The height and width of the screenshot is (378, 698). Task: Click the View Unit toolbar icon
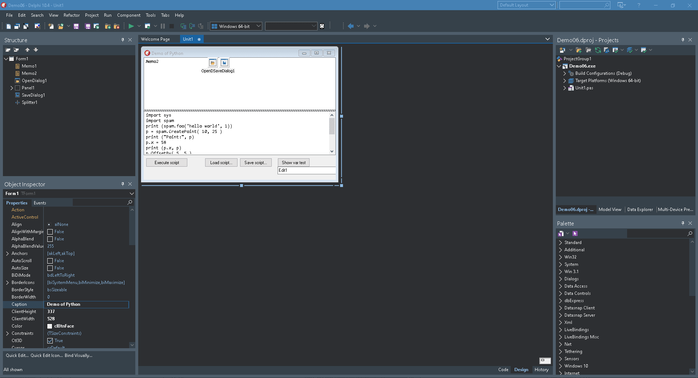coord(8,26)
